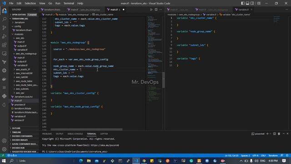This screenshot has width=291, height=164.
Task: Create a new terminal with plus icon
Action: (x=267, y=133)
